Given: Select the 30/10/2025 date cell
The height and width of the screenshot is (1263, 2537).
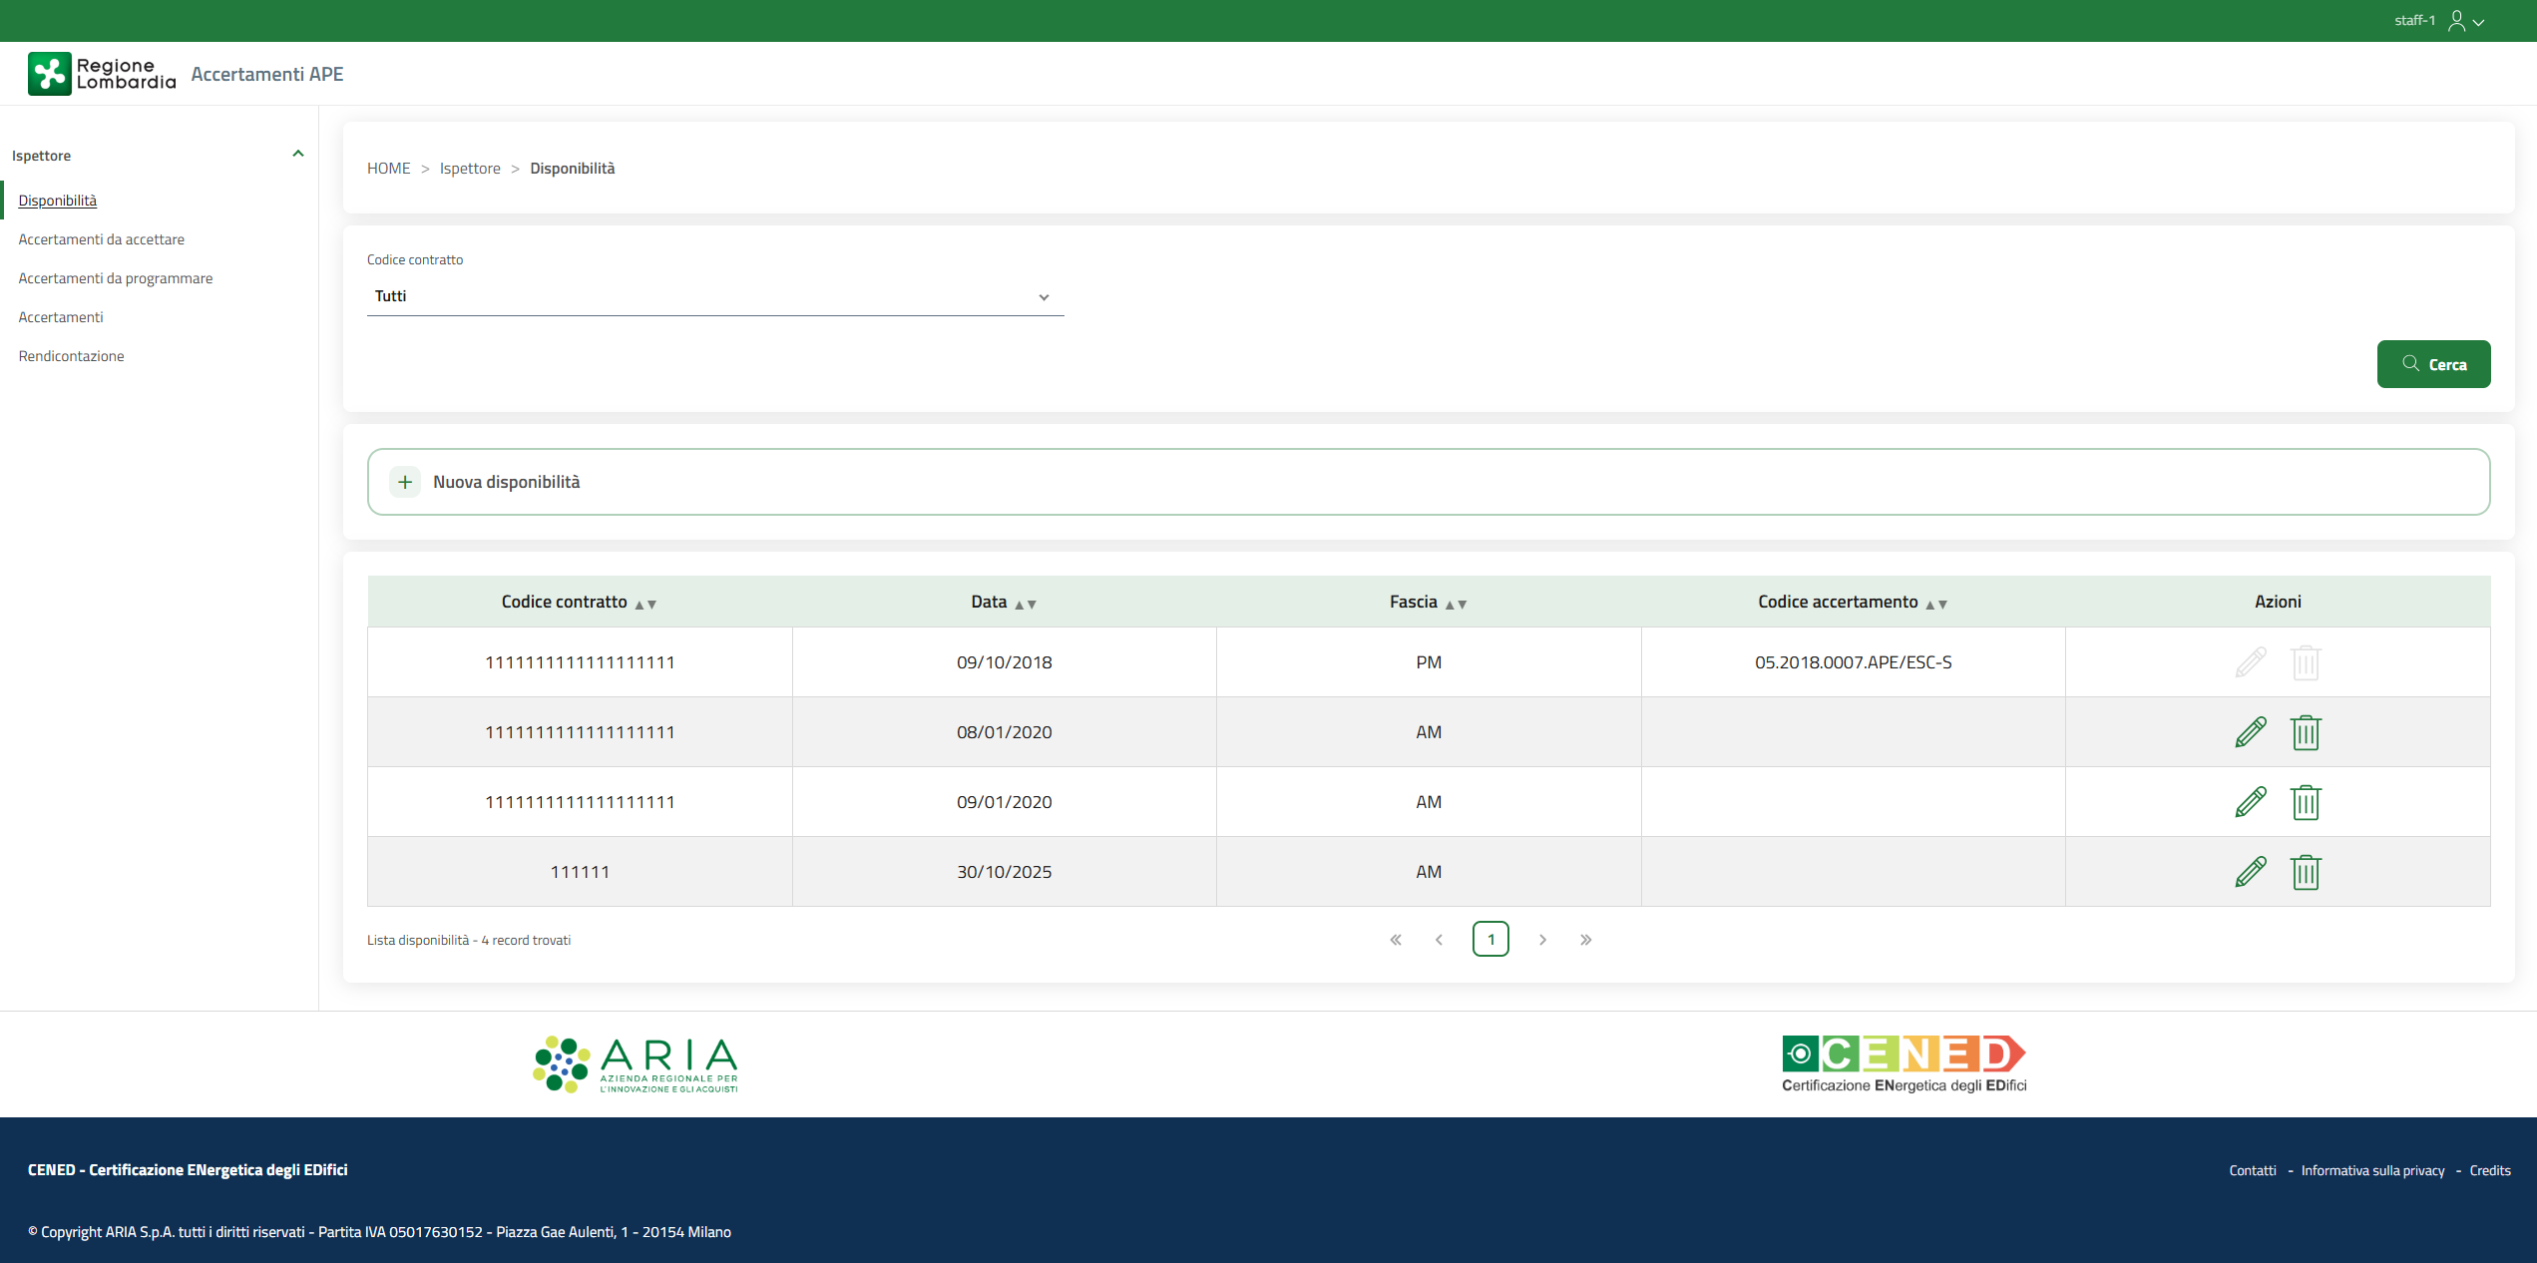Looking at the screenshot, I should point(1005,872).
